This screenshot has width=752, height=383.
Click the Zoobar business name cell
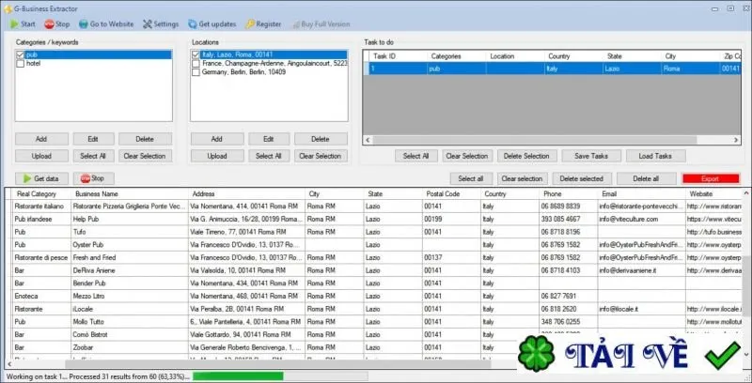click(x=130, y=347)
